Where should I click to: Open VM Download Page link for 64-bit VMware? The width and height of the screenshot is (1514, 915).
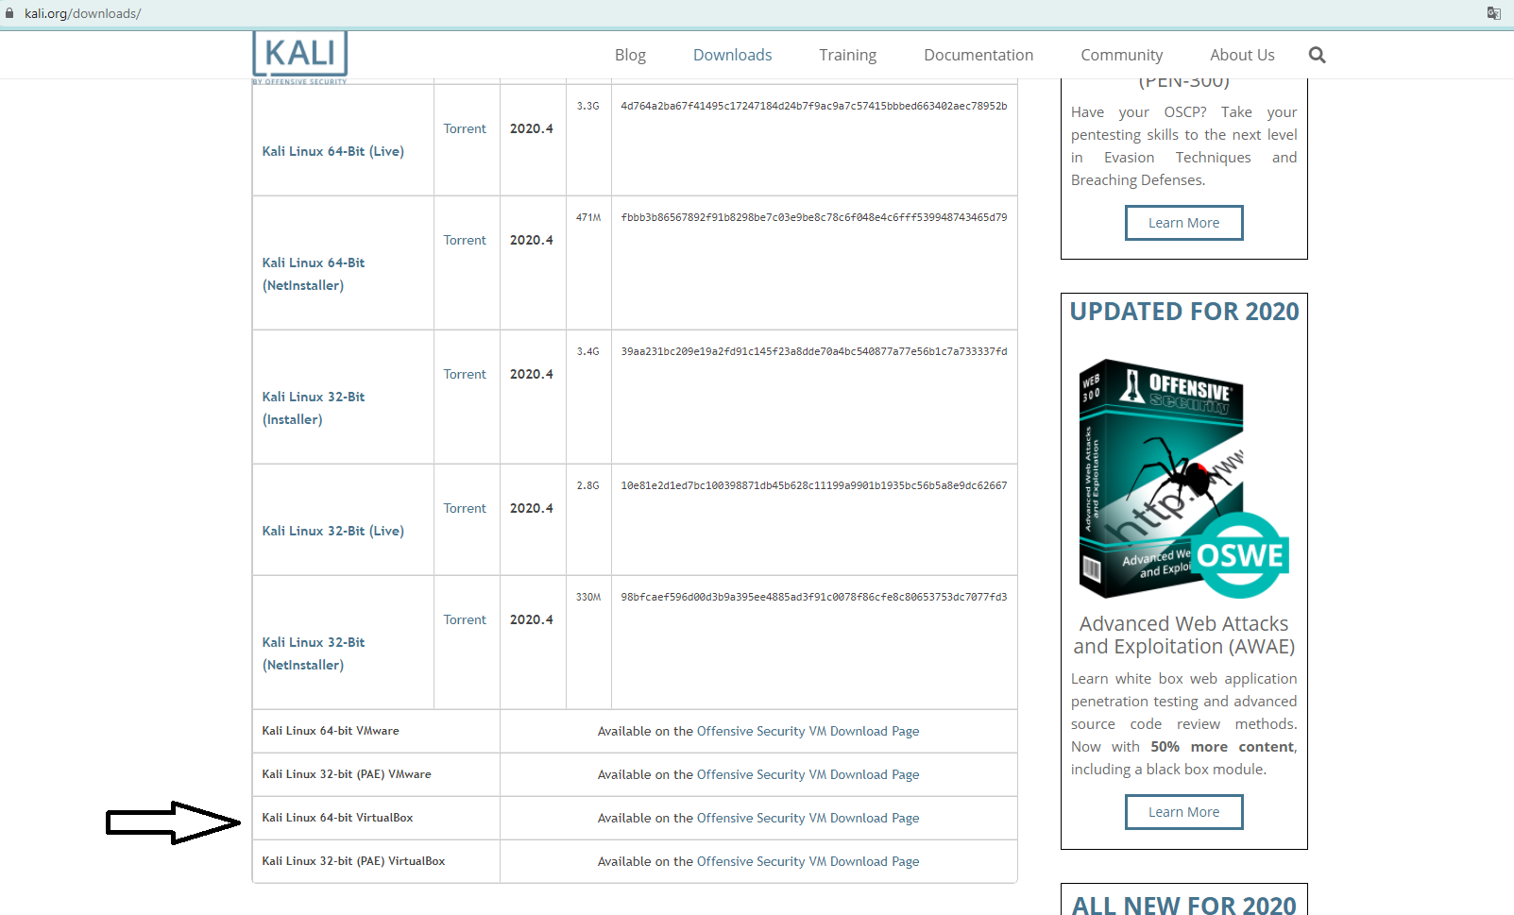click(808, 731)
